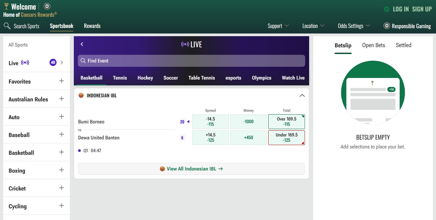Switch to the Olympics tab
This screenshot has height=220, width=436.
click(261, 78)
